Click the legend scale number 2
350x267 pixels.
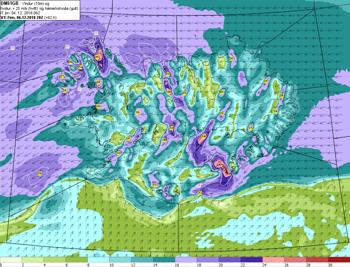tap(23, 265)
